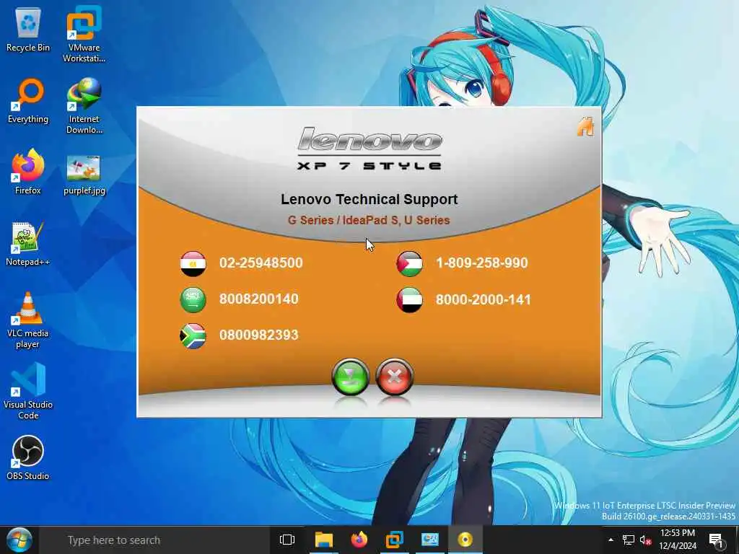
Task: Open VMware Workstation from the taskbar
Action: point(395,540)
